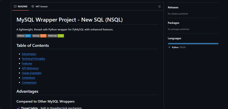
Task: Open the Packages sidebar heading
Action: [174, 23]
